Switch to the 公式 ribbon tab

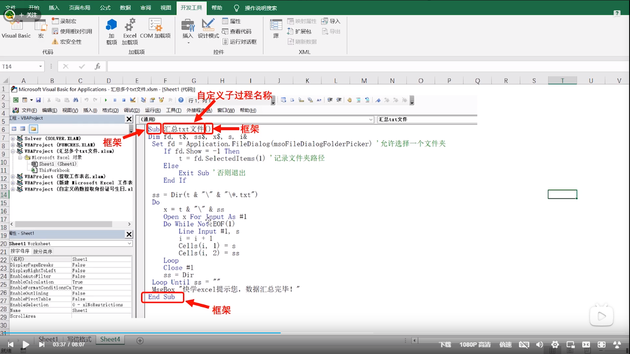(x=105, y=8)
